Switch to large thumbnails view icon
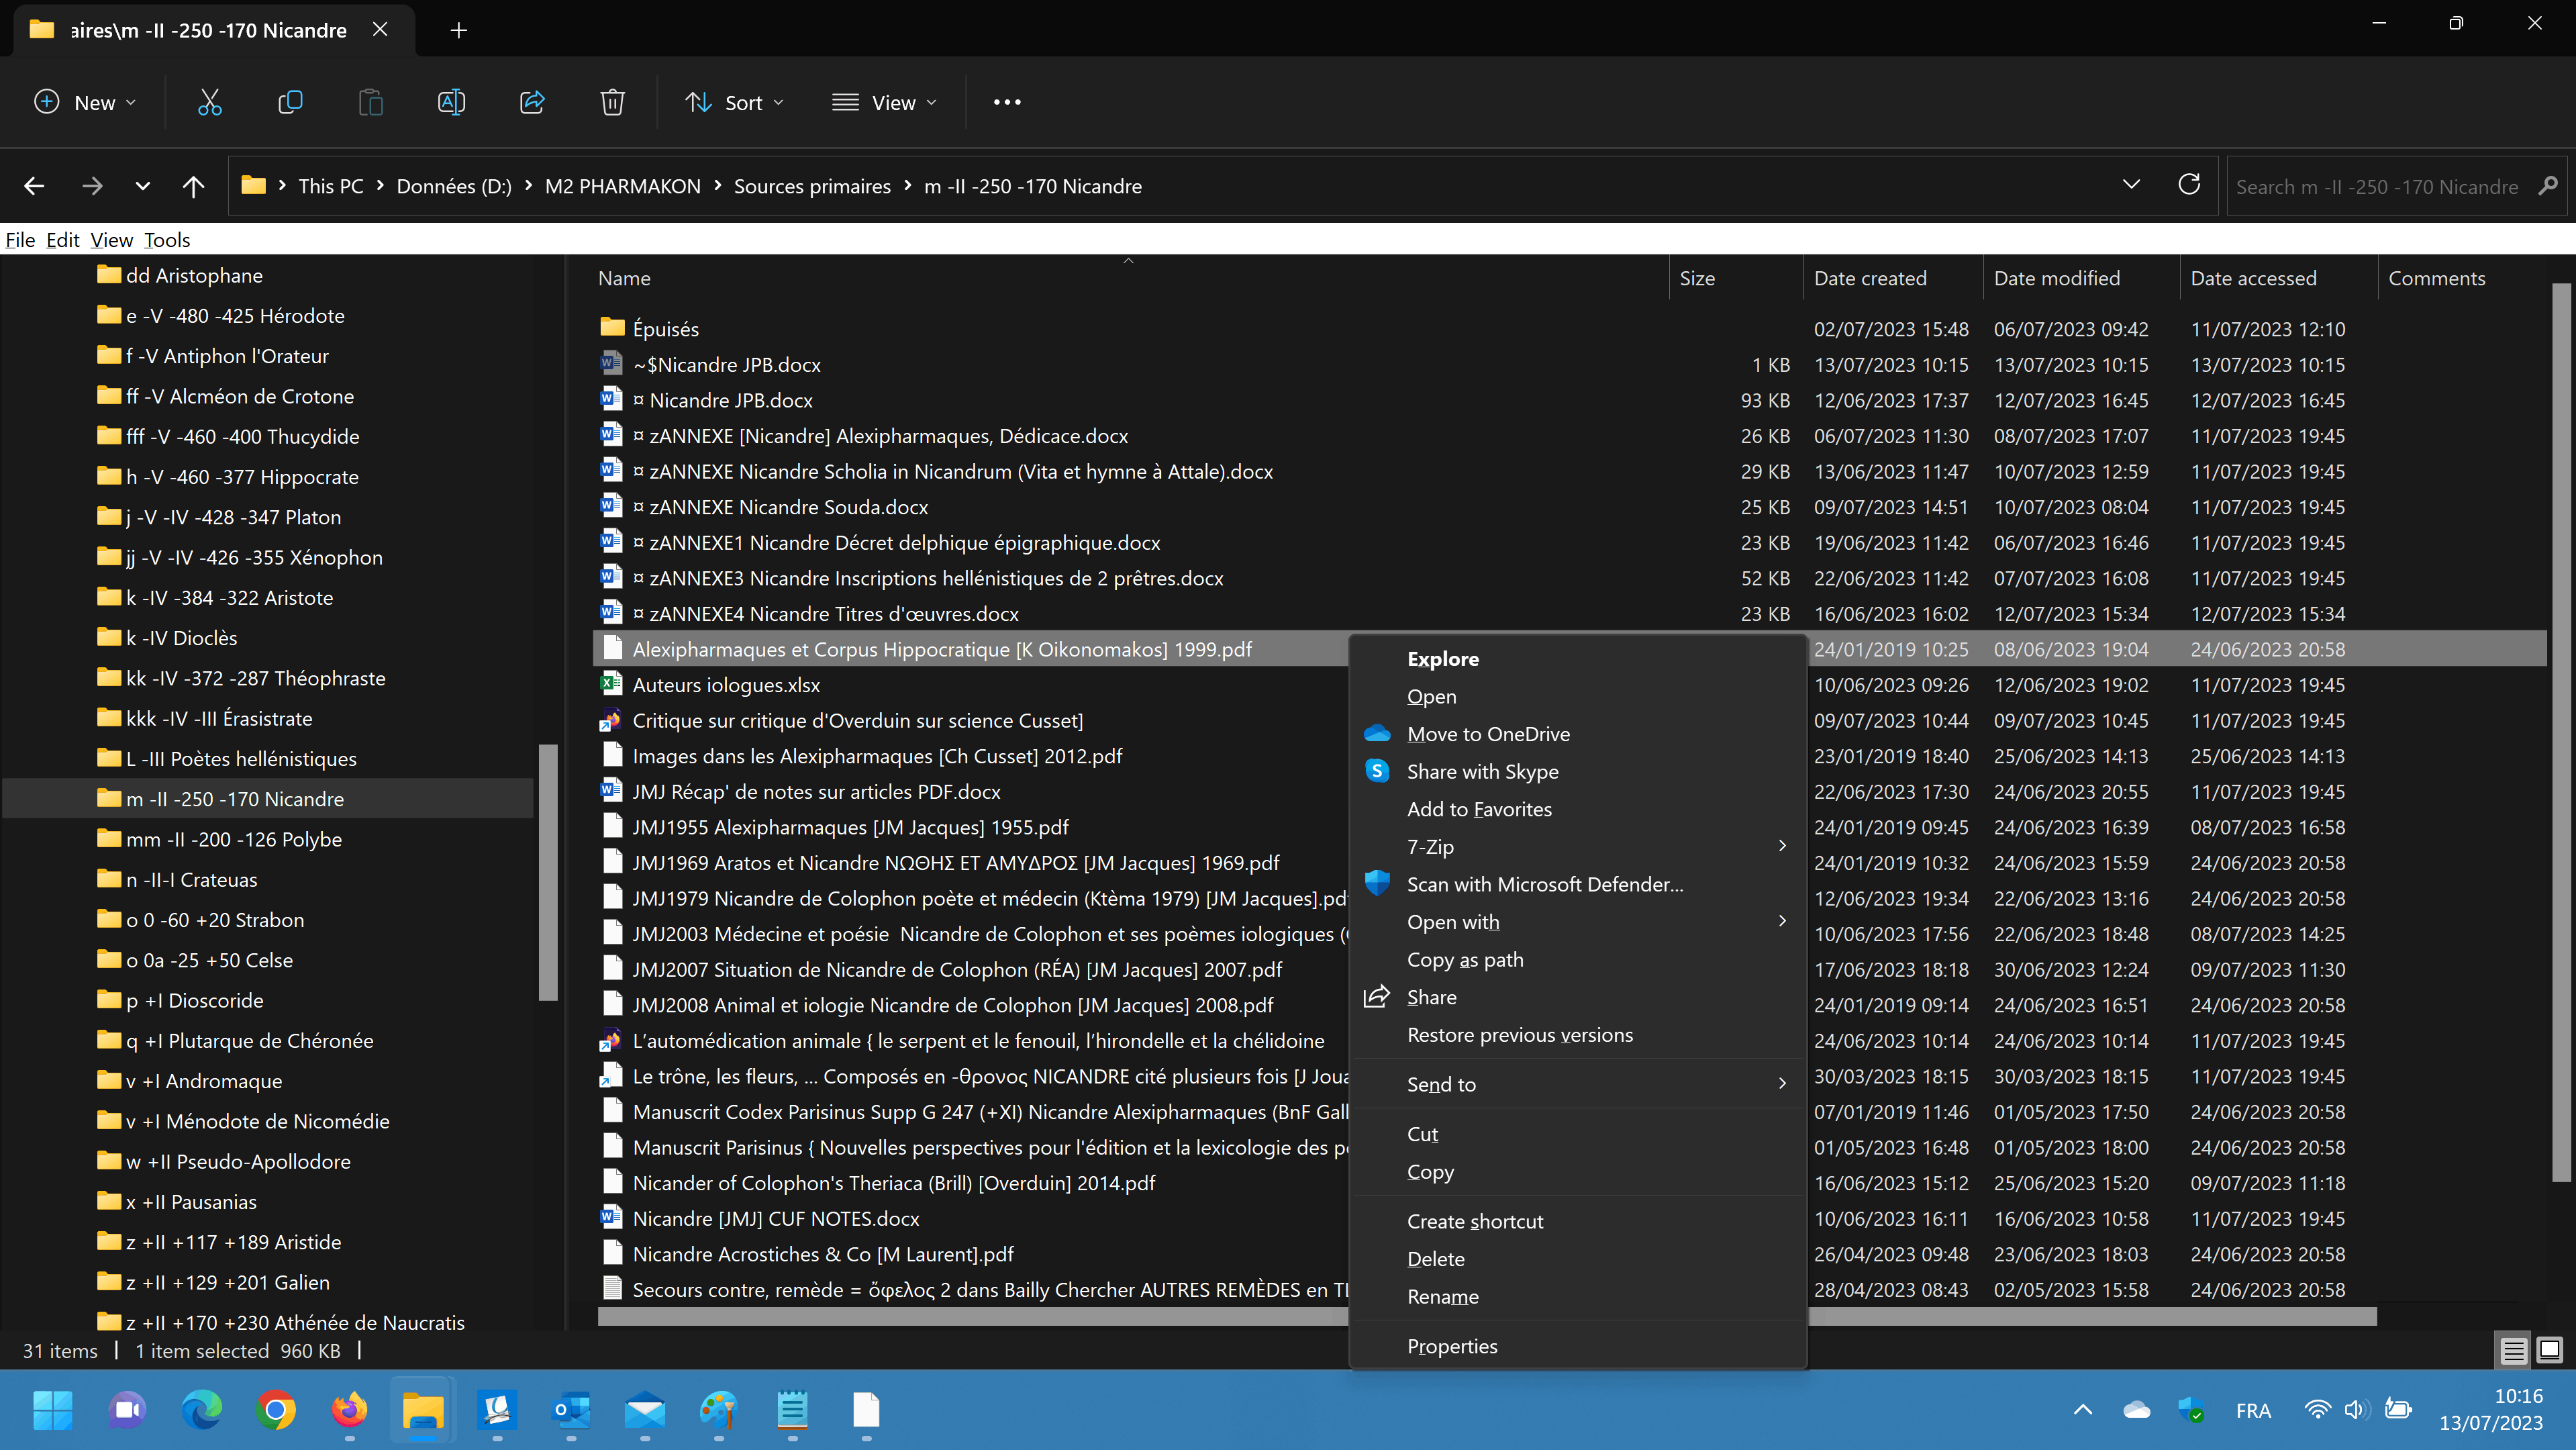Viewport: 2576px width, 1450px height. coord(2549,1351)
